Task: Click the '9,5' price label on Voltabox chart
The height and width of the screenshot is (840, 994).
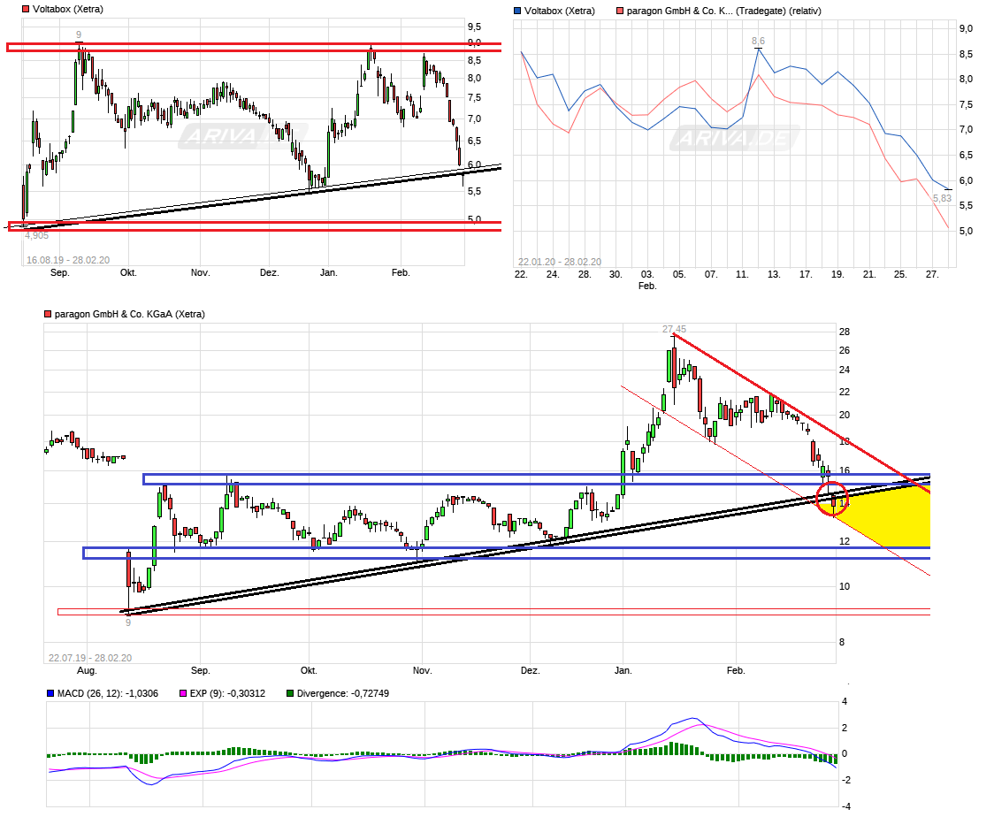Action: tap(474, 27)
